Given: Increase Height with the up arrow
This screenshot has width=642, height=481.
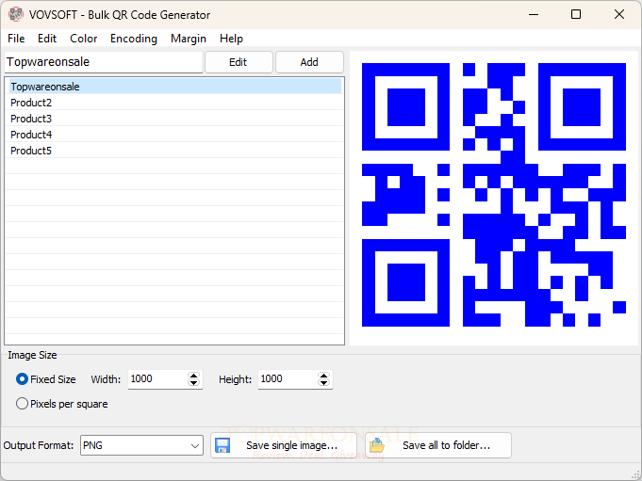Looking at the screenshot, I should 323,376.
